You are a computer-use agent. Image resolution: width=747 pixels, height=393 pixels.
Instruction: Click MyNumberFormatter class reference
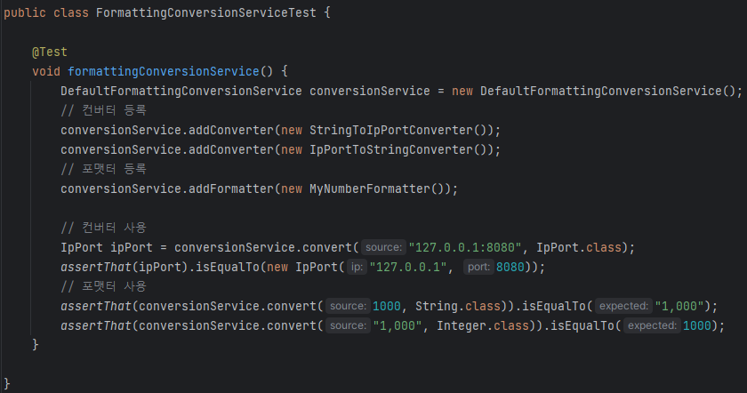(x=370, y=188)
